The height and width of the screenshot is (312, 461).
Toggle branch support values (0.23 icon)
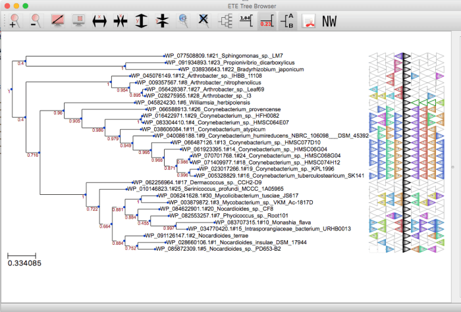coord(265,22)
